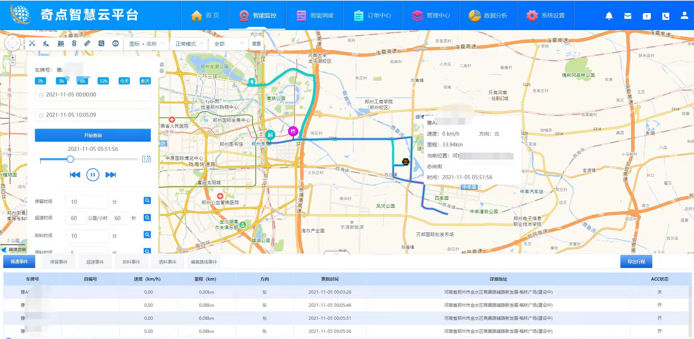Click the 停留时间 minutes input field
694x339 pixels.
point(87,202)
